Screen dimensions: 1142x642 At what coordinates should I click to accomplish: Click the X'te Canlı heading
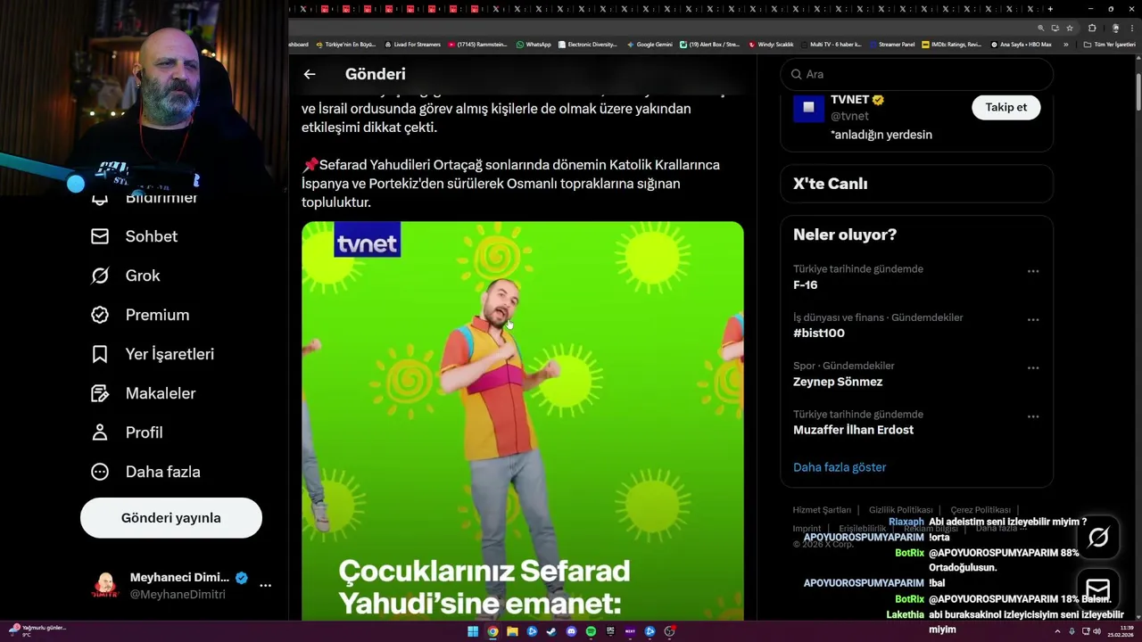click(830, 184)
